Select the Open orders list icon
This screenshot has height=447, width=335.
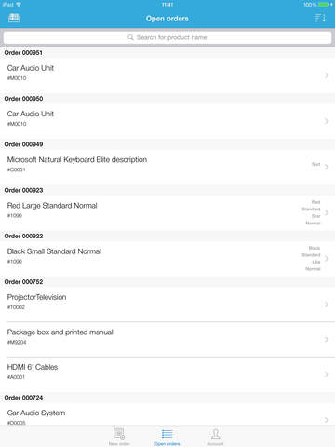167,433
